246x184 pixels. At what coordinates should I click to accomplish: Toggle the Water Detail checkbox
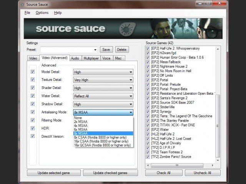[x=33, y=95]
